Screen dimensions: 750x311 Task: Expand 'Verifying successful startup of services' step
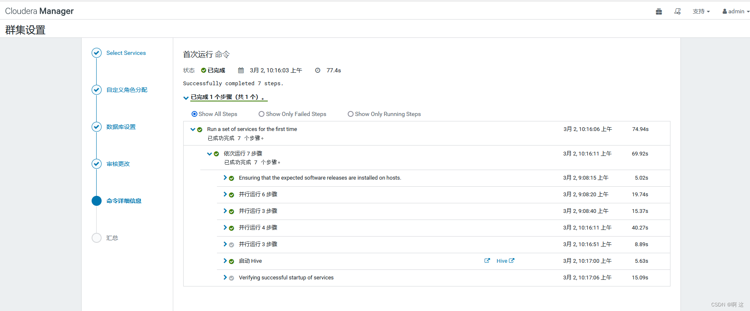click(x=225, y=277)
